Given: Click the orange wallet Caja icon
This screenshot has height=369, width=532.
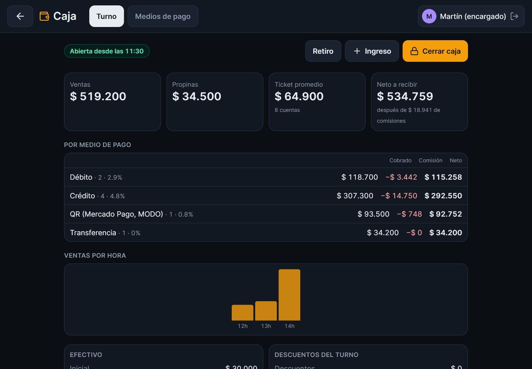Looking at the screenshot, I should click(x=44, y=16).
